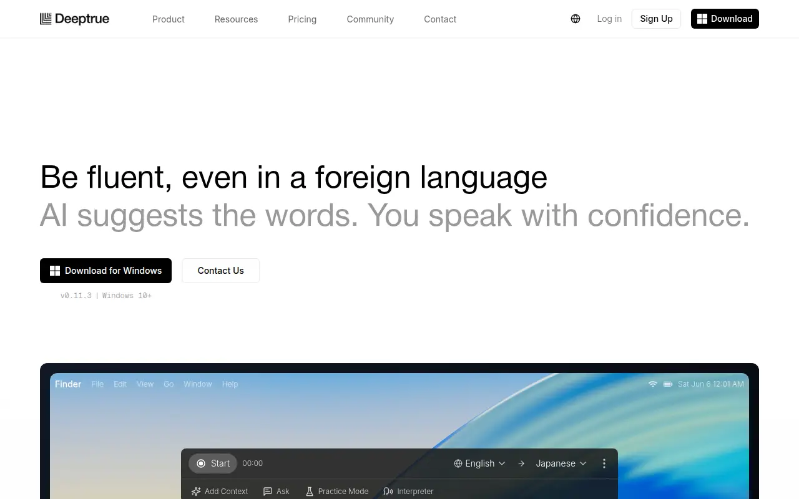This screenshot has width=799, height=499.
Task: Click the Contact Us button
Action: [x=221, y=271]
